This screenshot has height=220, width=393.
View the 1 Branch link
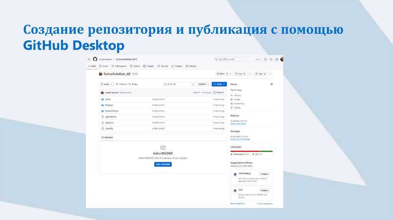(x=122, y=84)
